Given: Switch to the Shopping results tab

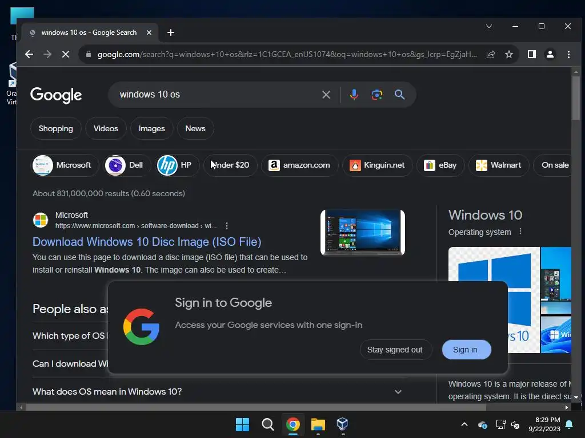Looking at the screenshot, I should (56, 128).
